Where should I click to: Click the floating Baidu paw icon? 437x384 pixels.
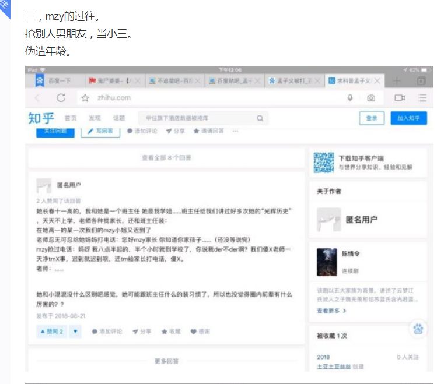pyautogui.click(x=418, y=329)
